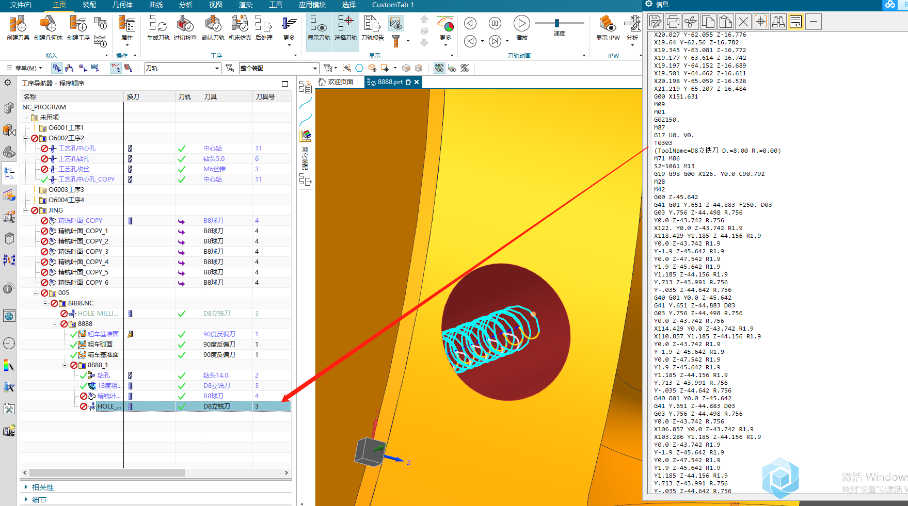Click the 速度 animation speed slider handle

557,23
